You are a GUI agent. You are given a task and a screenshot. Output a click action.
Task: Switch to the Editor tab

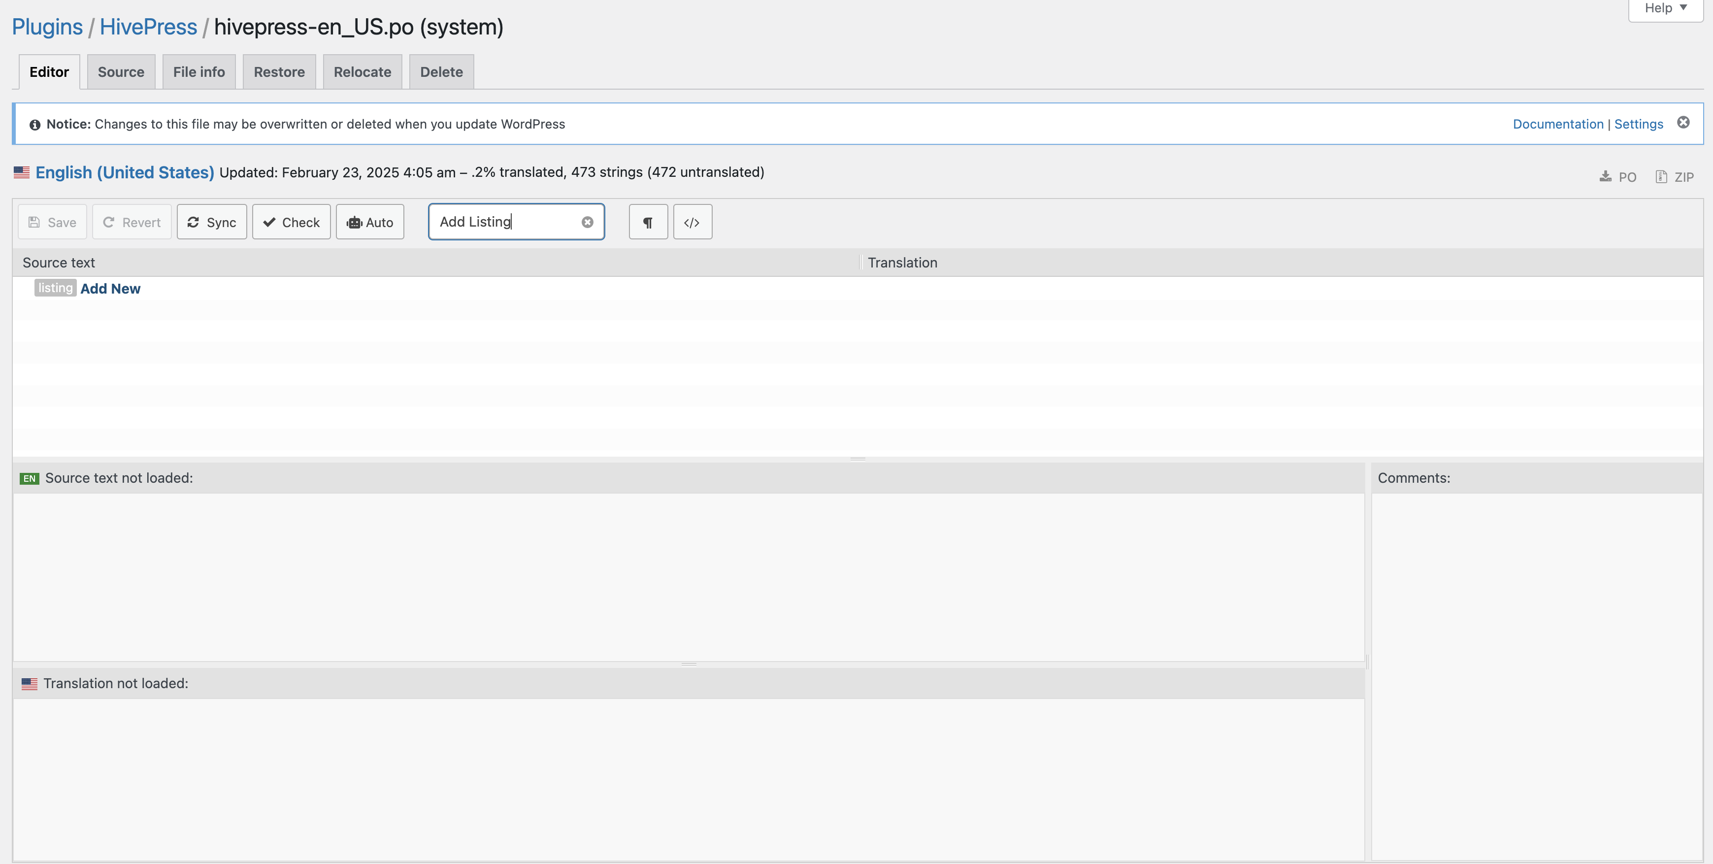coord(49,72)
